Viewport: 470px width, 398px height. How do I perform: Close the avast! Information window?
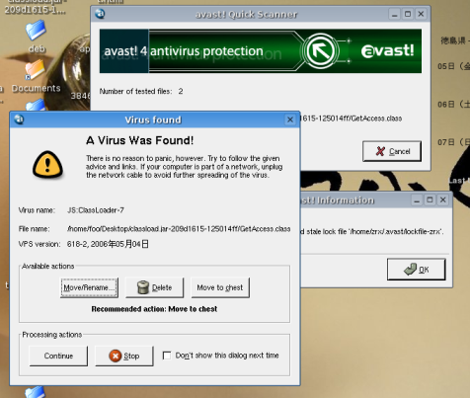coord(443,200)
